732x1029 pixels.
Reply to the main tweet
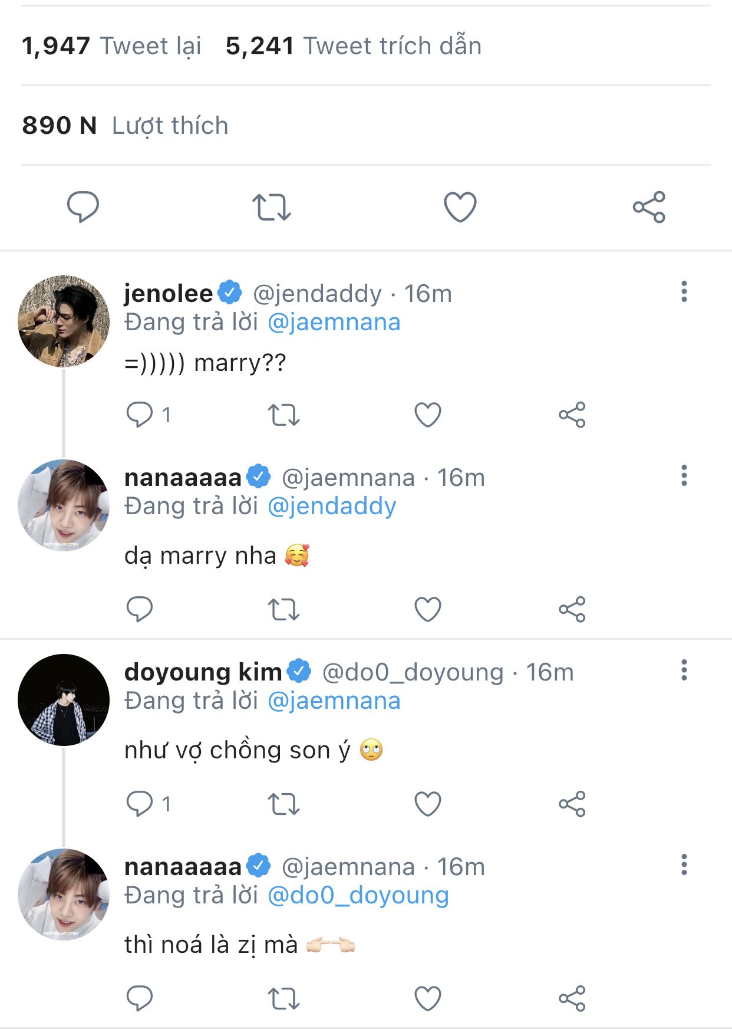click(x=83, y=207)
